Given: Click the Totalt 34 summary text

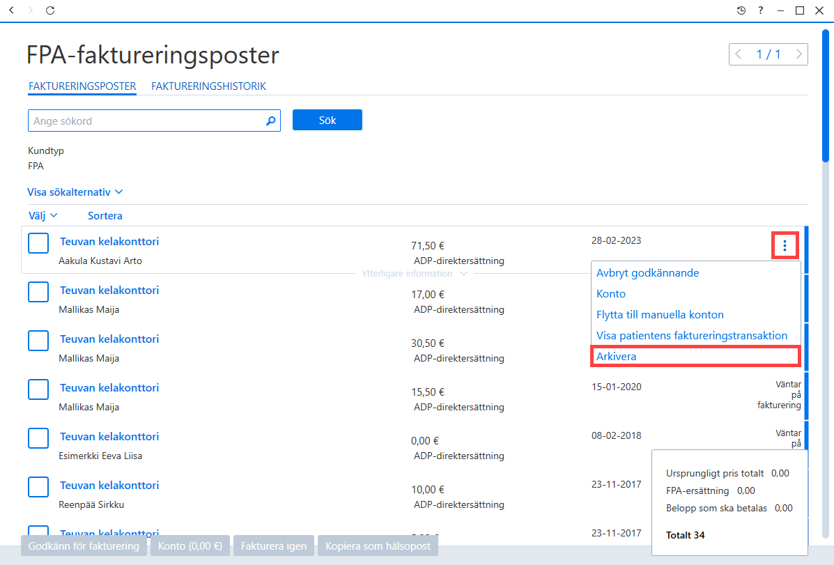Looking at the screenshot, I should (685, 535).
